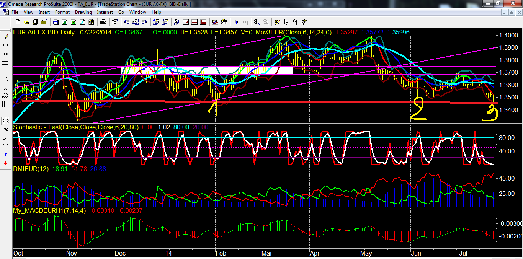The image size is (523, 259).
Task: Select the white rectangle drawn on chart
Action: 207,70
